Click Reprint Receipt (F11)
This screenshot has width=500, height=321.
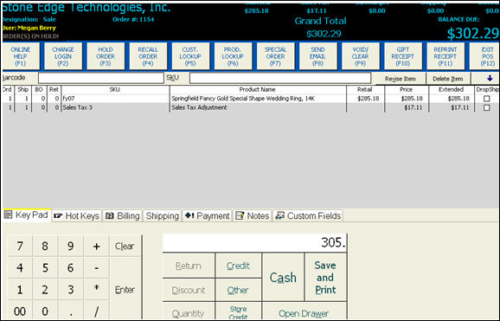pyautogui.click(x=446, y=56)
